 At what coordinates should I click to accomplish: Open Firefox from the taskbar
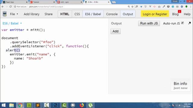click(x=81, y=105)
